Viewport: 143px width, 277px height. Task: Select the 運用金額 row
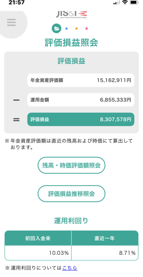pos(81,100)
